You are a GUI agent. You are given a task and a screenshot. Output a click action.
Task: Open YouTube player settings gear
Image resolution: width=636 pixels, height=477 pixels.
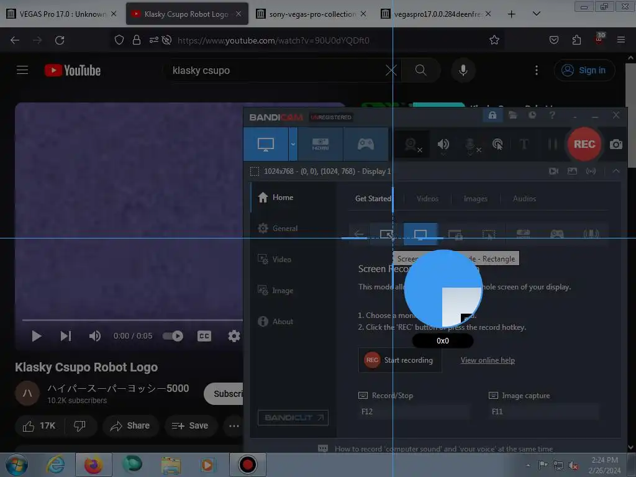point(234,336)
